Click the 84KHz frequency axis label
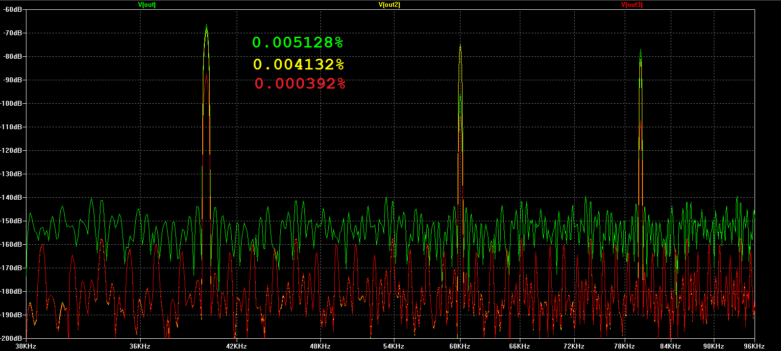This screenshot has width=781, height=351. coord(671,346)
